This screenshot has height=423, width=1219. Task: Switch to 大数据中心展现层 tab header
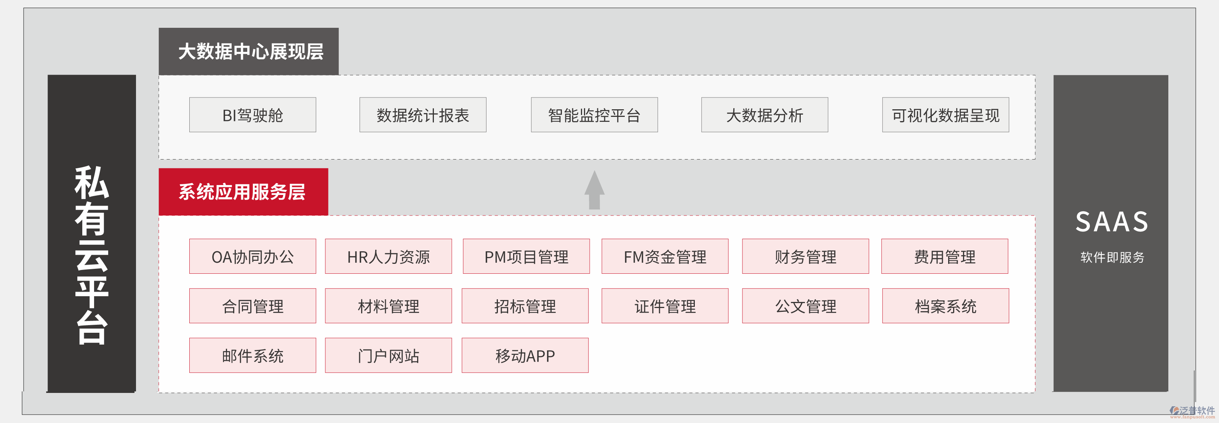pyautogui.click(x=248, y=51)
